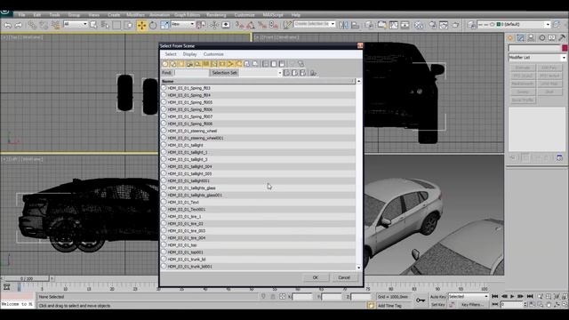This screenshot has width=569, height=320.
Task: Open the Display menu in Select From Scene
Action: pyautogui.click(x=189, y=54)
